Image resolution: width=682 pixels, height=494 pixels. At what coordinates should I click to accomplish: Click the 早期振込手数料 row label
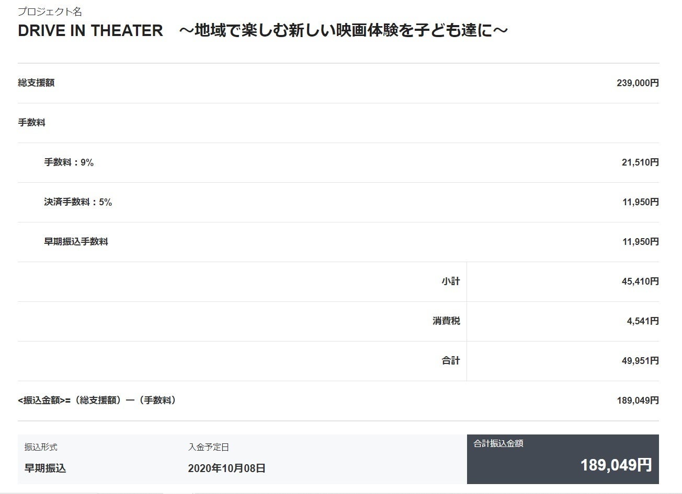(x=76, y=242)
